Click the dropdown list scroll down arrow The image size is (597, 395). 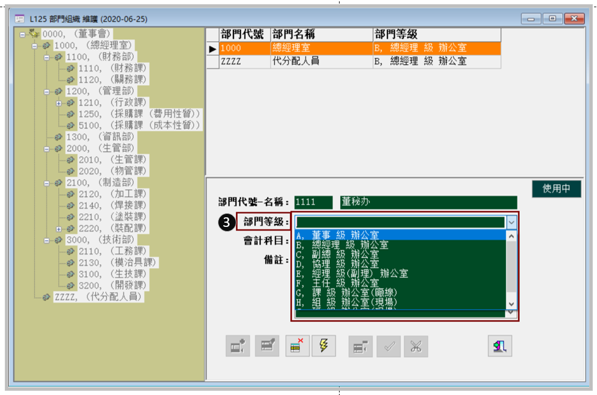511,304
